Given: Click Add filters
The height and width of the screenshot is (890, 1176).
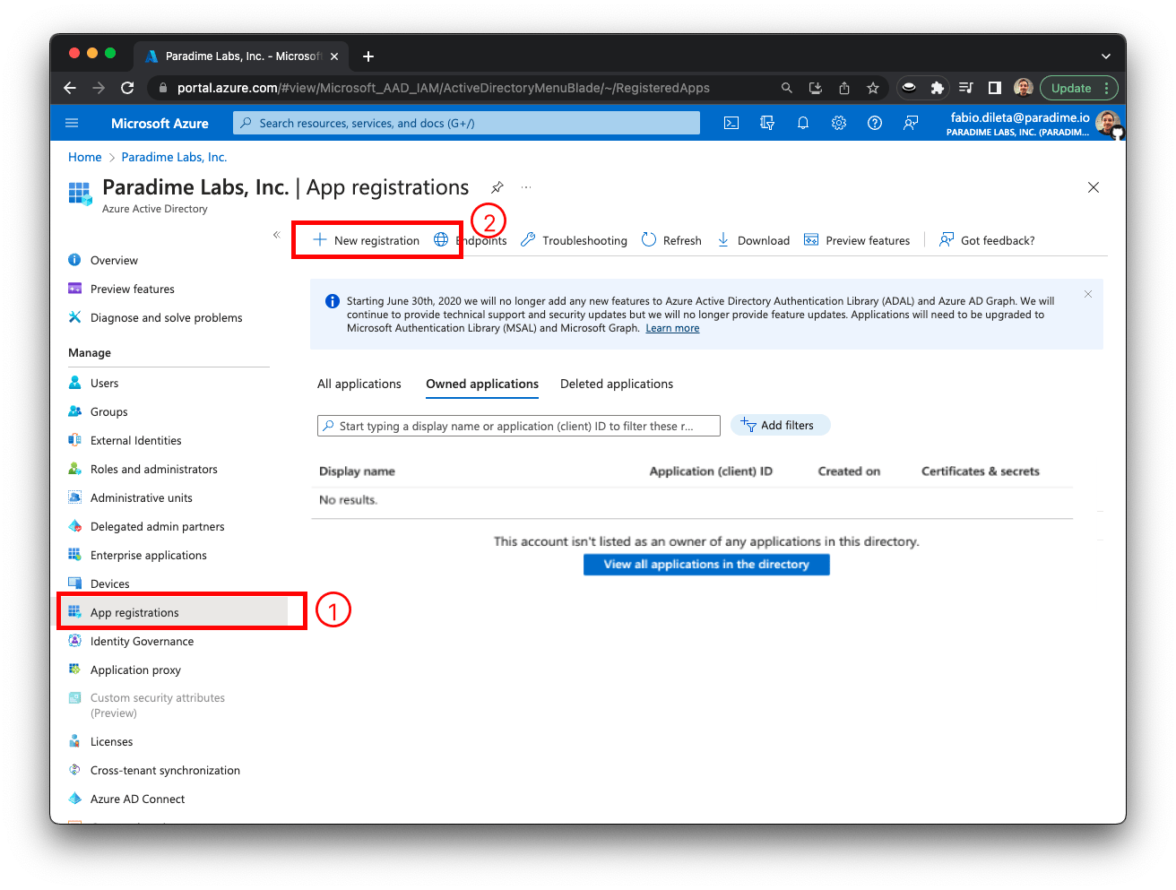Looking at the screenshot, I should pyautogui.click(x=781, y=425).
